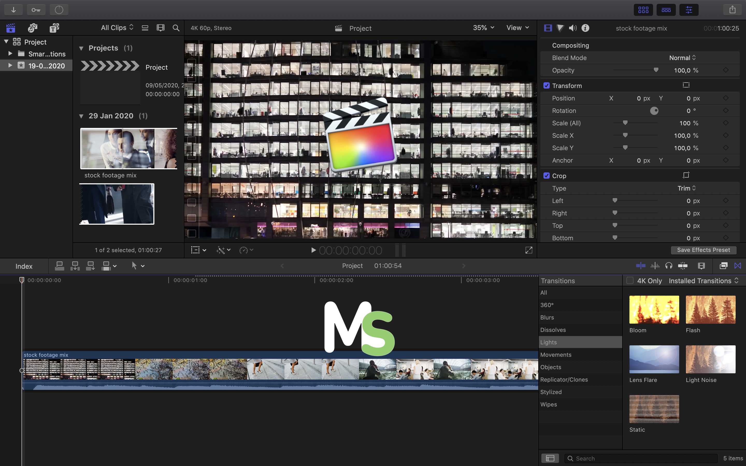This screenshot has width=746, height=466.
Task: Expand the Smart Collections folder
Action: [10, 54]
